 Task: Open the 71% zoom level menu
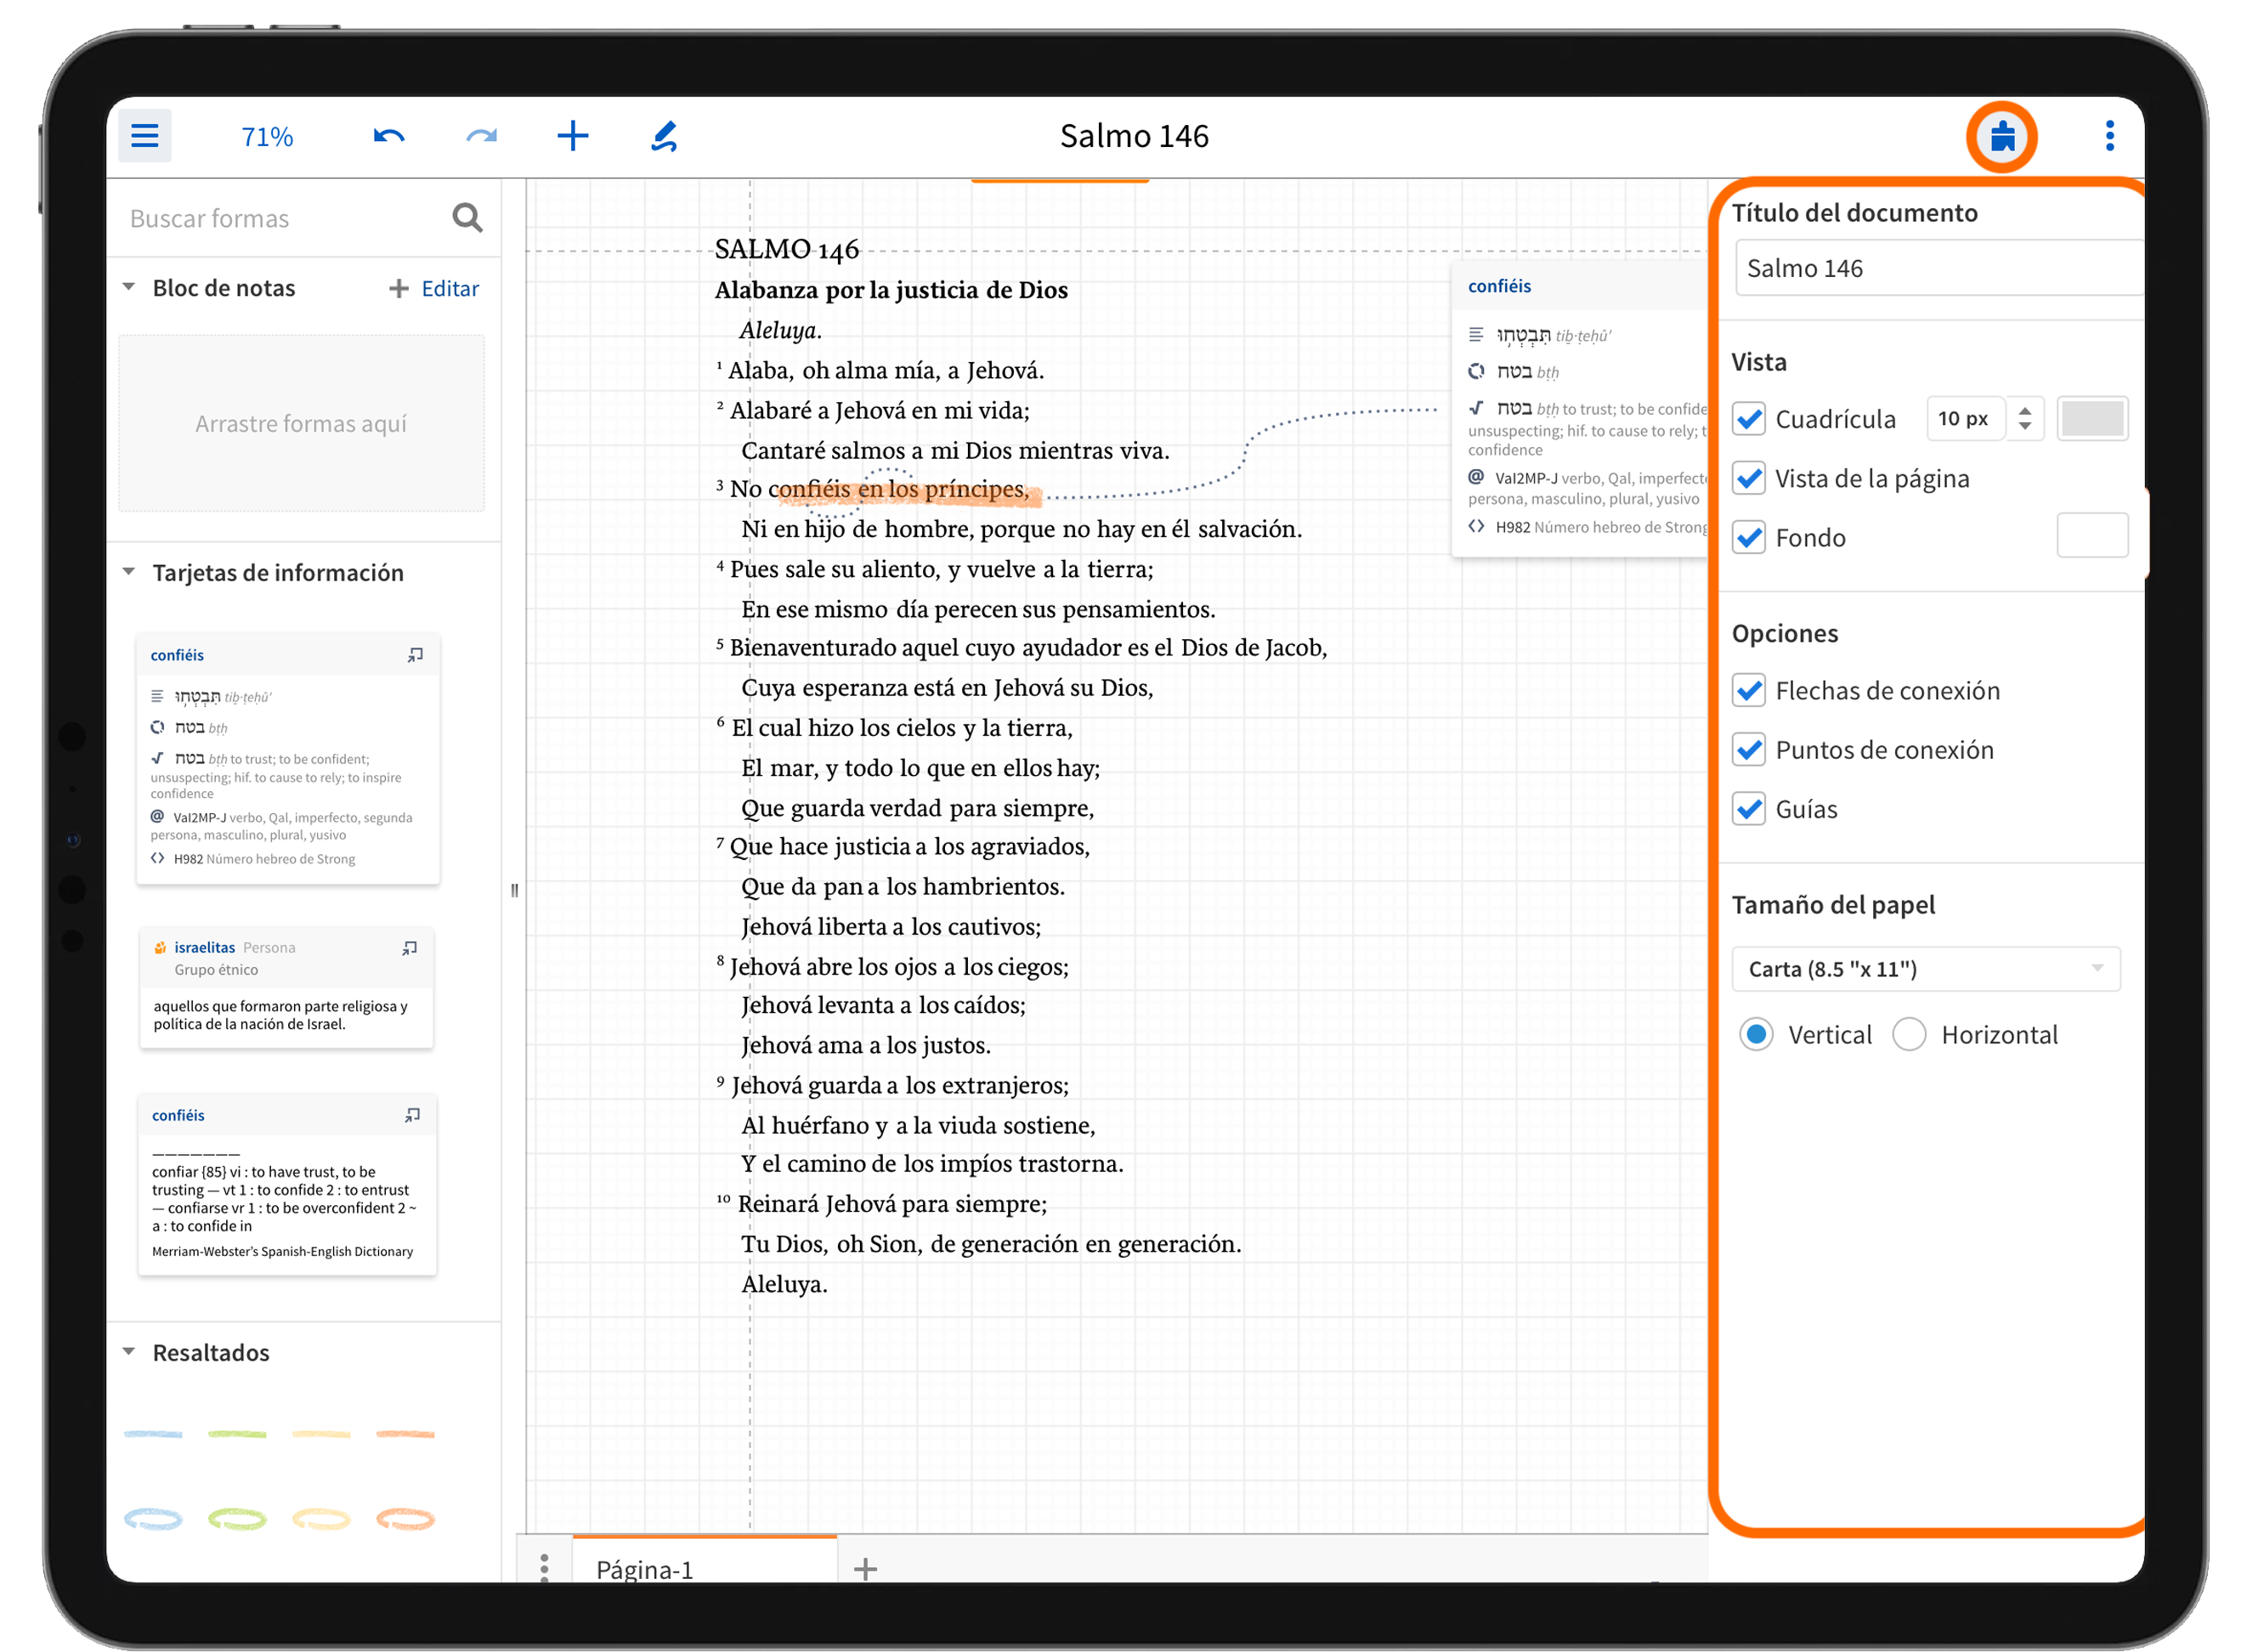(x=267, y=136)
